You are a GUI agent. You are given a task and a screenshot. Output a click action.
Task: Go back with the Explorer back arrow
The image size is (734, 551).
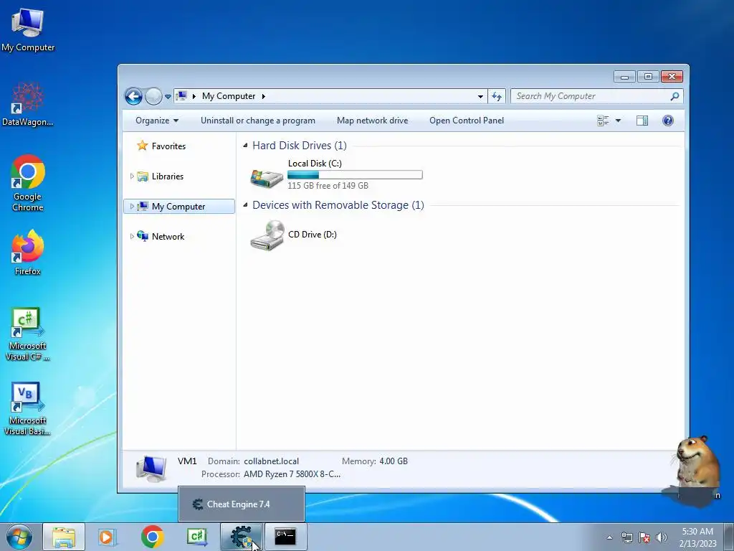pos(133,97)
